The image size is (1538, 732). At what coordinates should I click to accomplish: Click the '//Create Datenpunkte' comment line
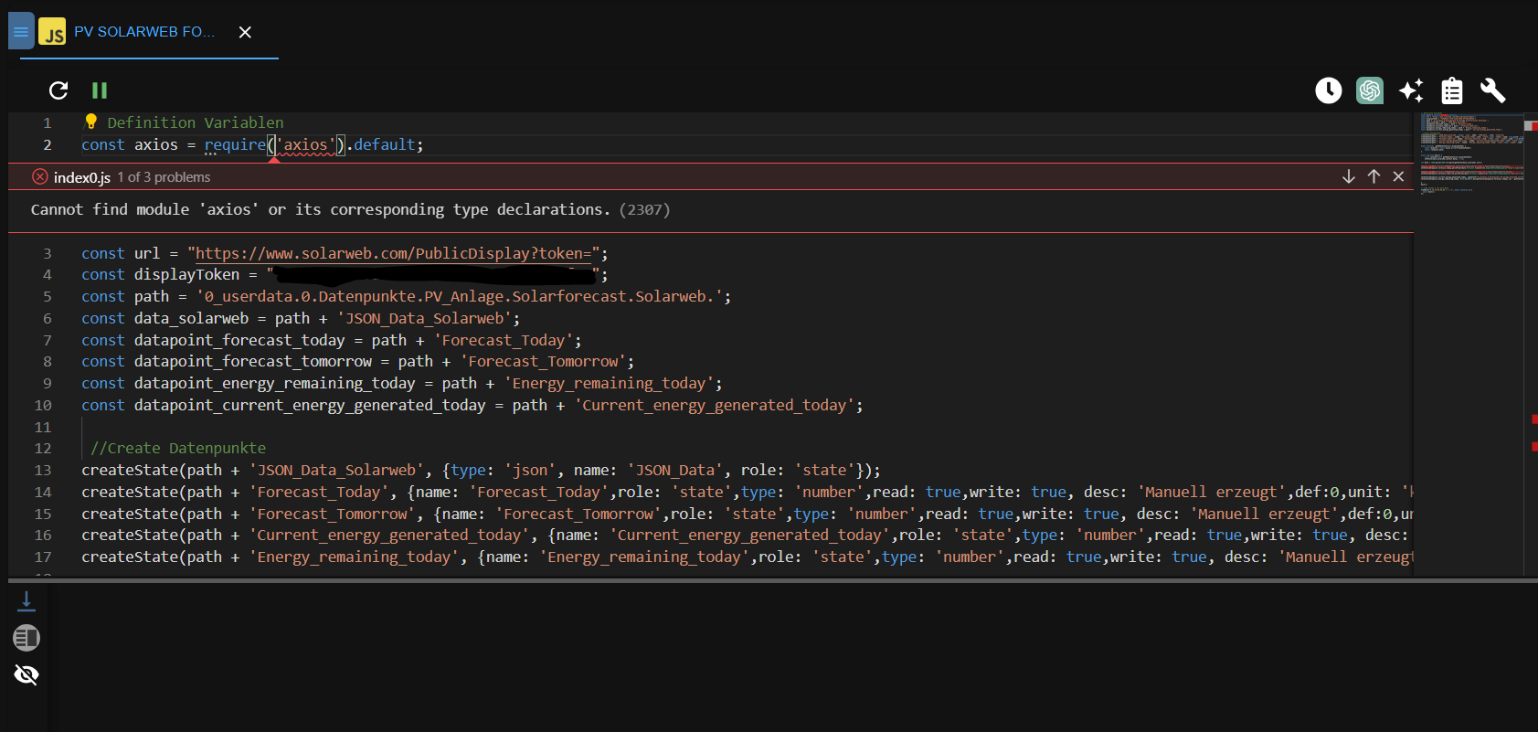(x=178, y=448)
